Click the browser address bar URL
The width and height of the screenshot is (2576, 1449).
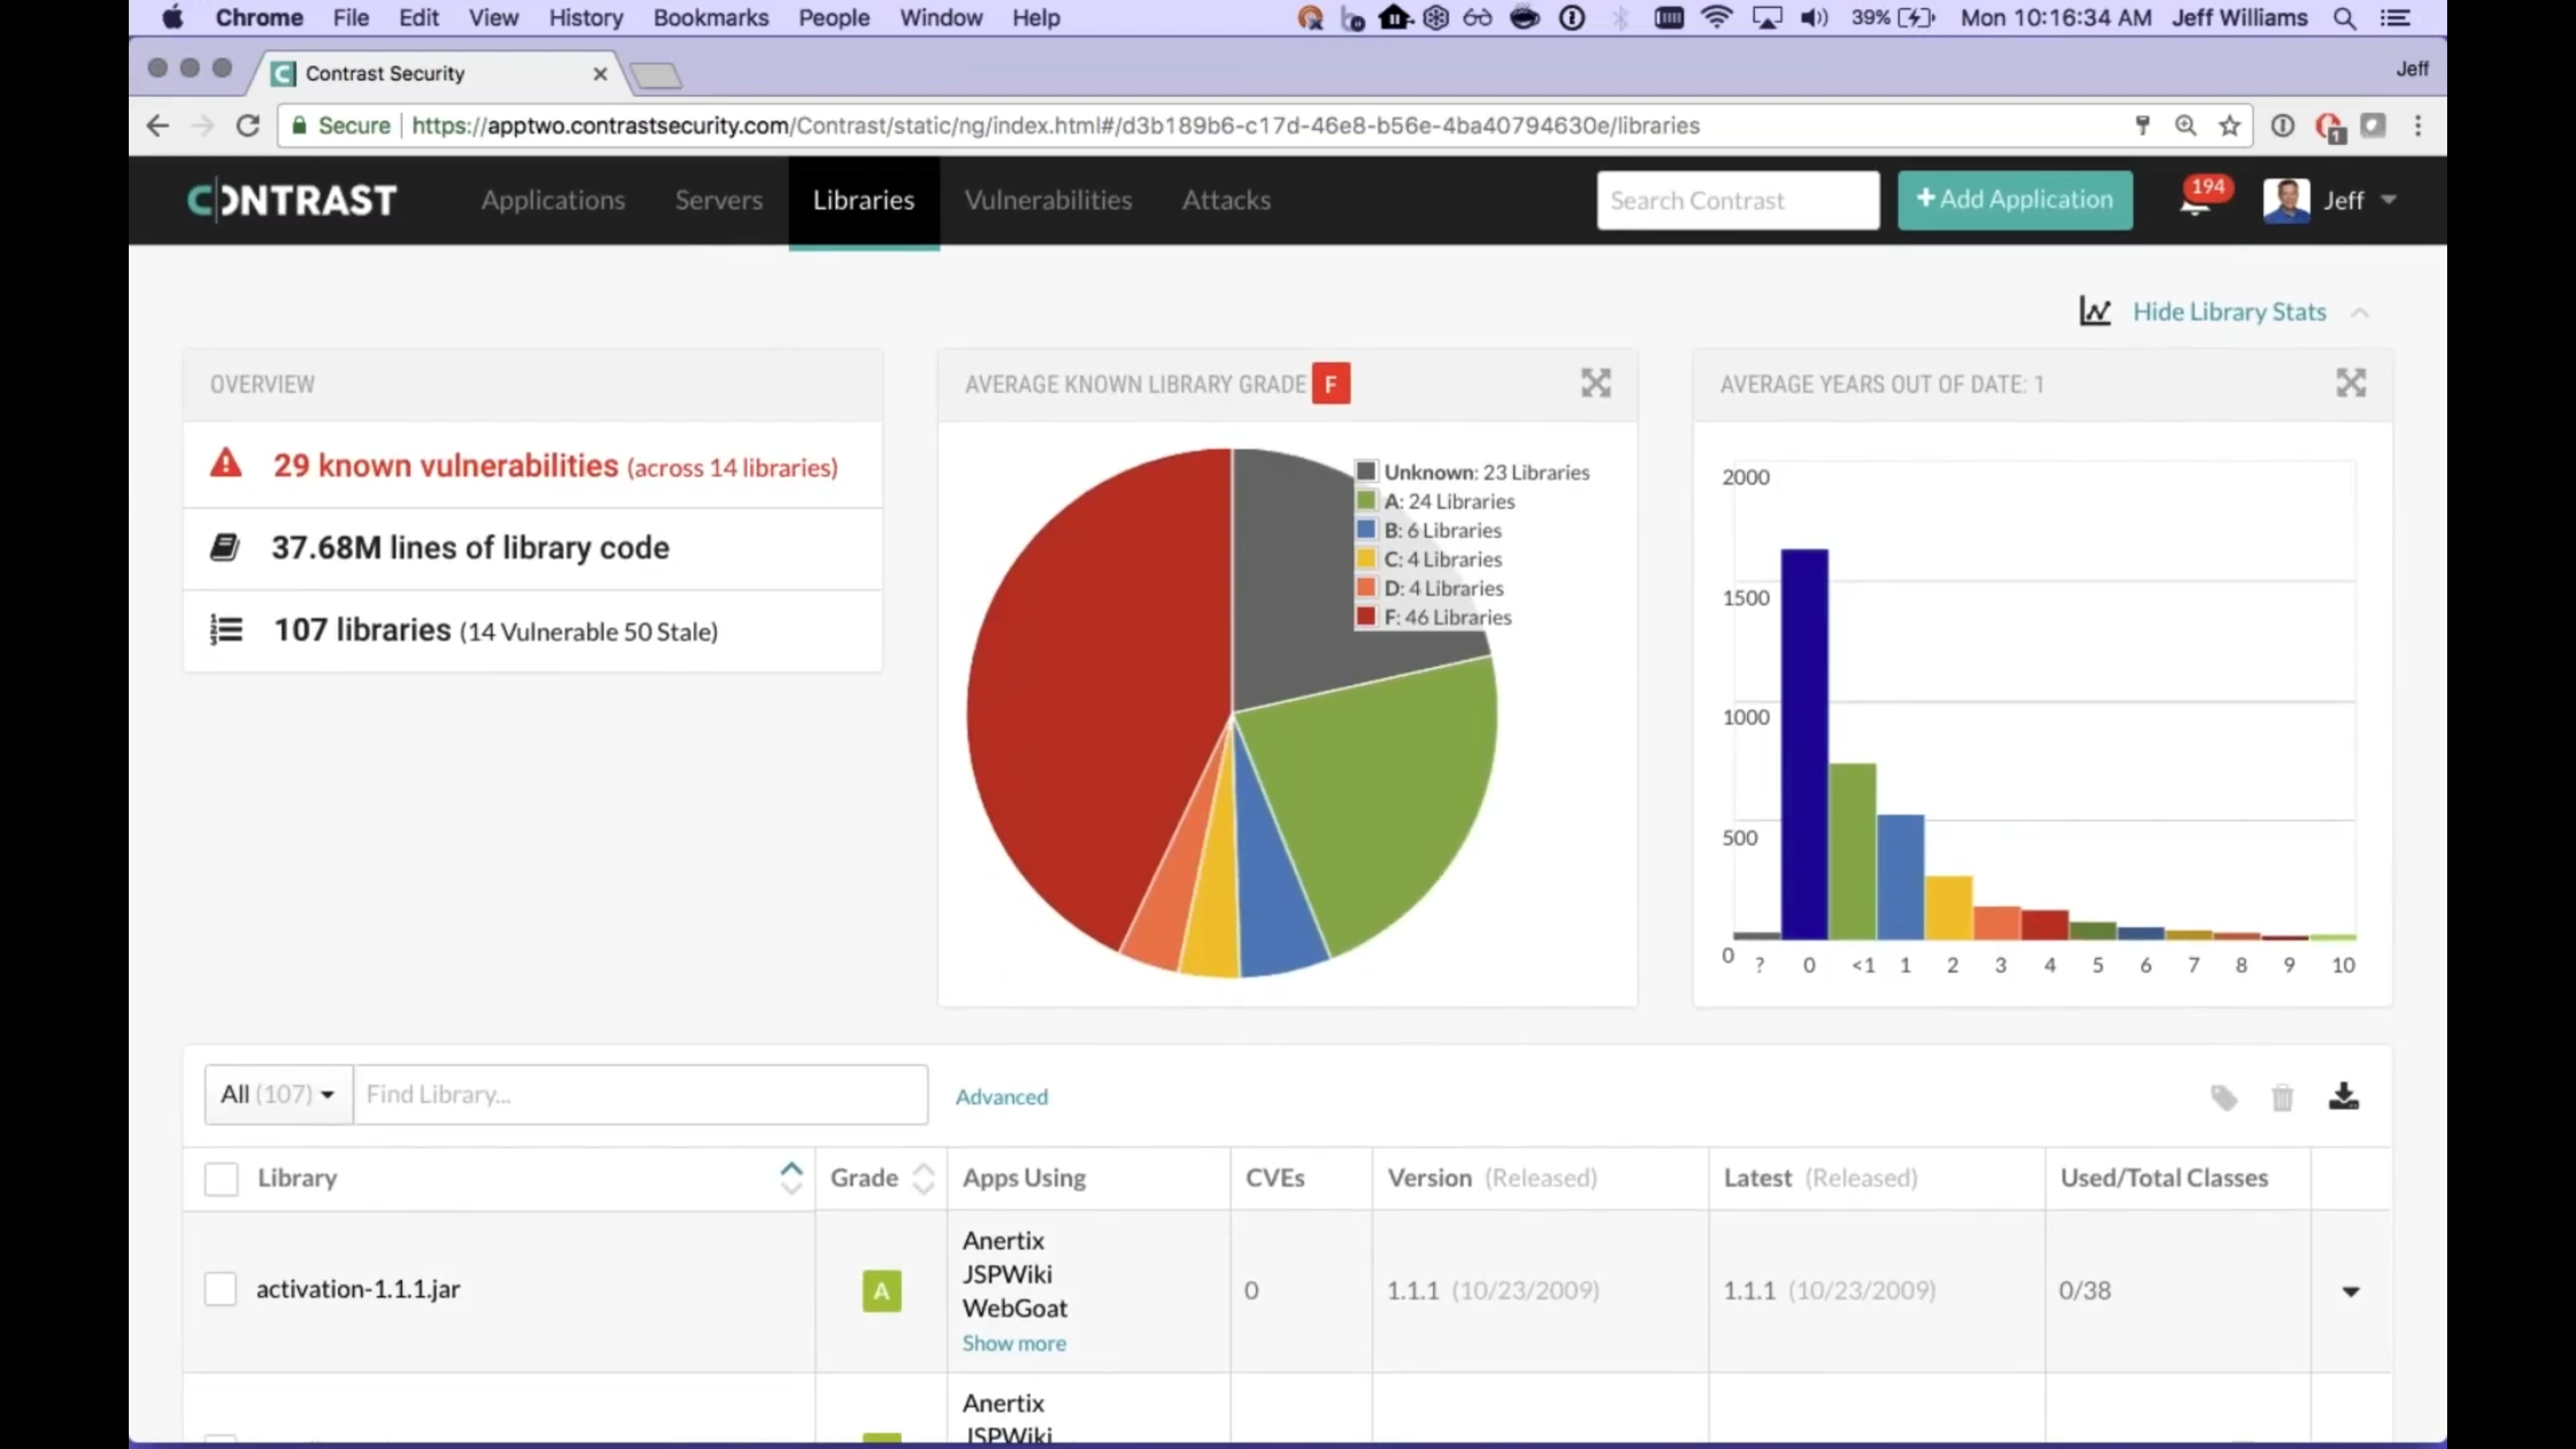[1055, 126]
